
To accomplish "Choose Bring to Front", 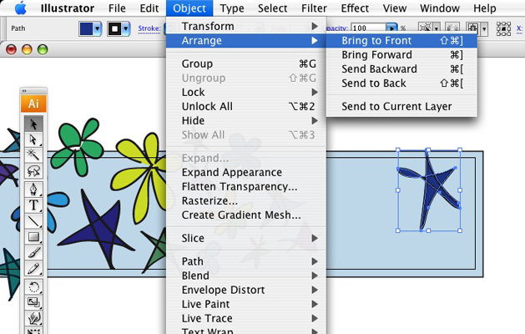I will (x=401, y=41).
